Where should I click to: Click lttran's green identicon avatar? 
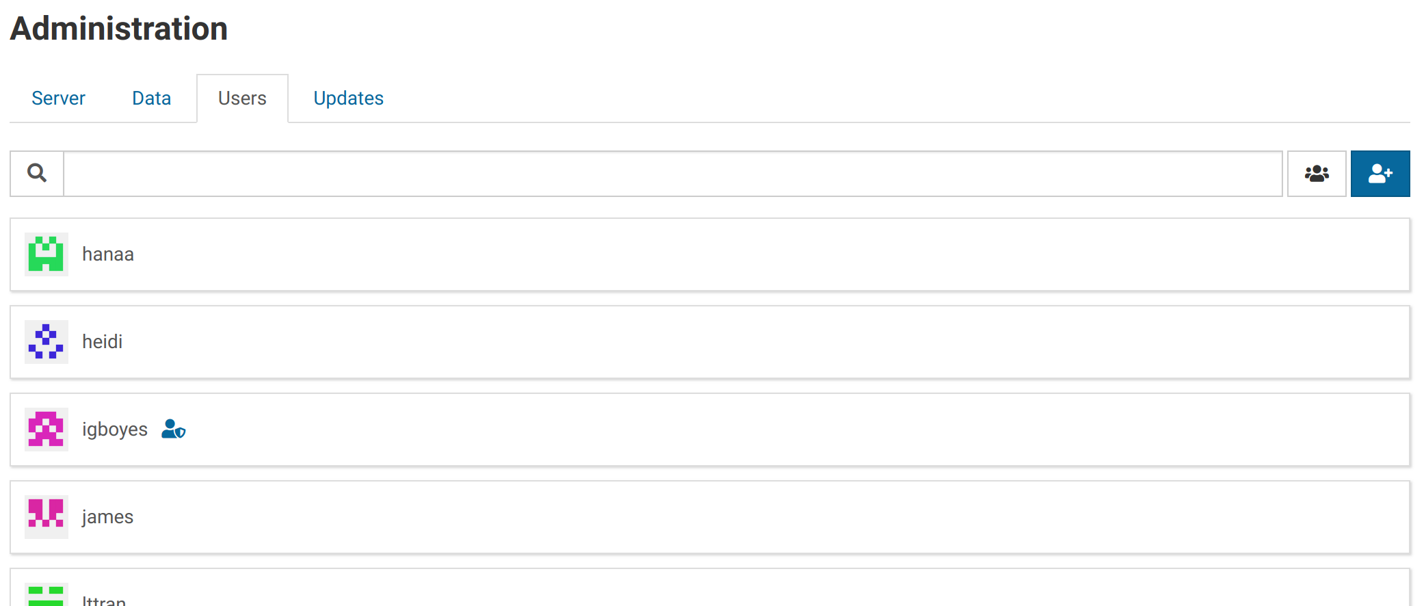coord(46,595)
